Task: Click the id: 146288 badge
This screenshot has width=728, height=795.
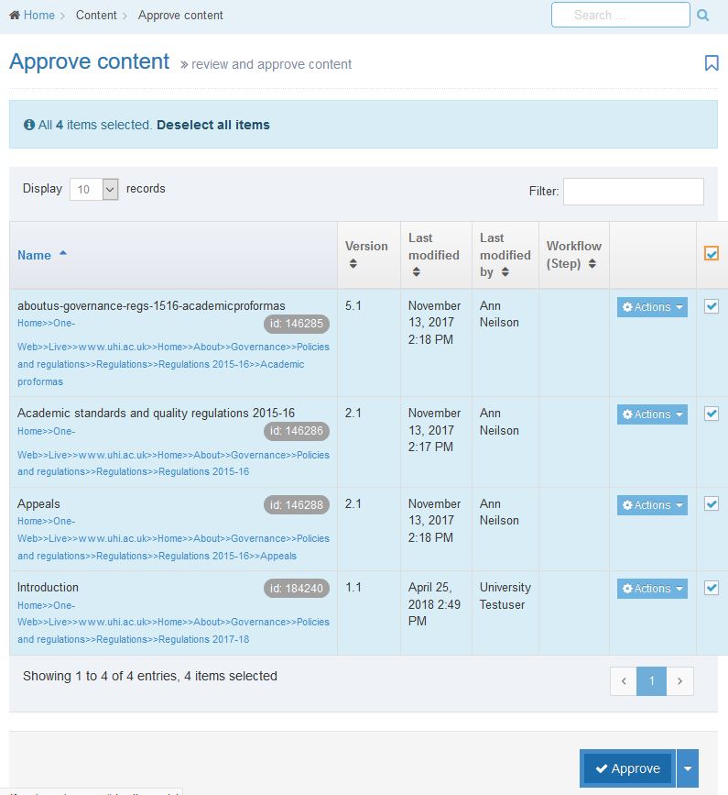Action: 296,505
